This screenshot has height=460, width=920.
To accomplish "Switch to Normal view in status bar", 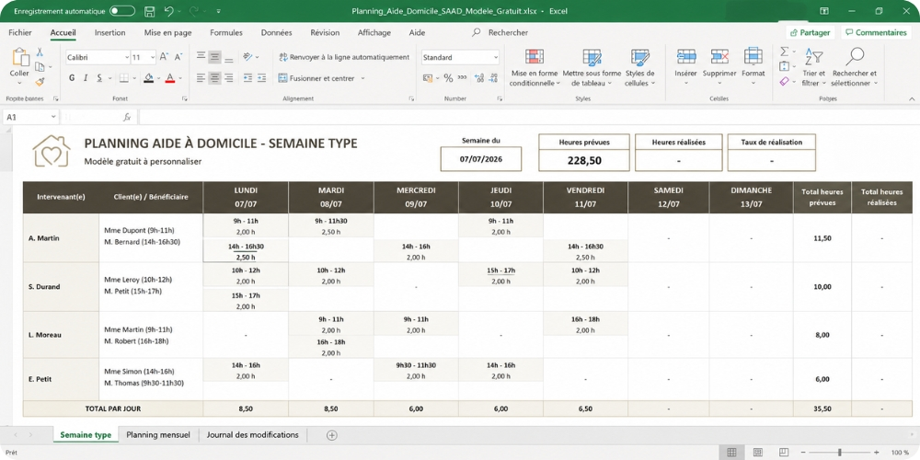I will 731,453.
